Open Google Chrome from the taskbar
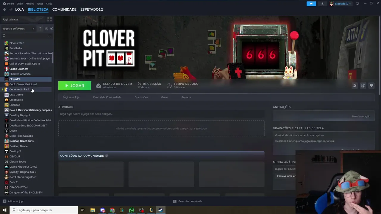This screenshot has height=214, width=381. [x=112, y=210]
